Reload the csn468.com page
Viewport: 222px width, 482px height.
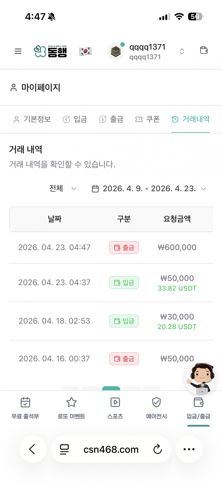(157, 449)
